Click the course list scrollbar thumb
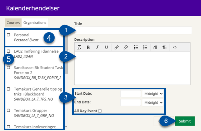 (66, 54)
